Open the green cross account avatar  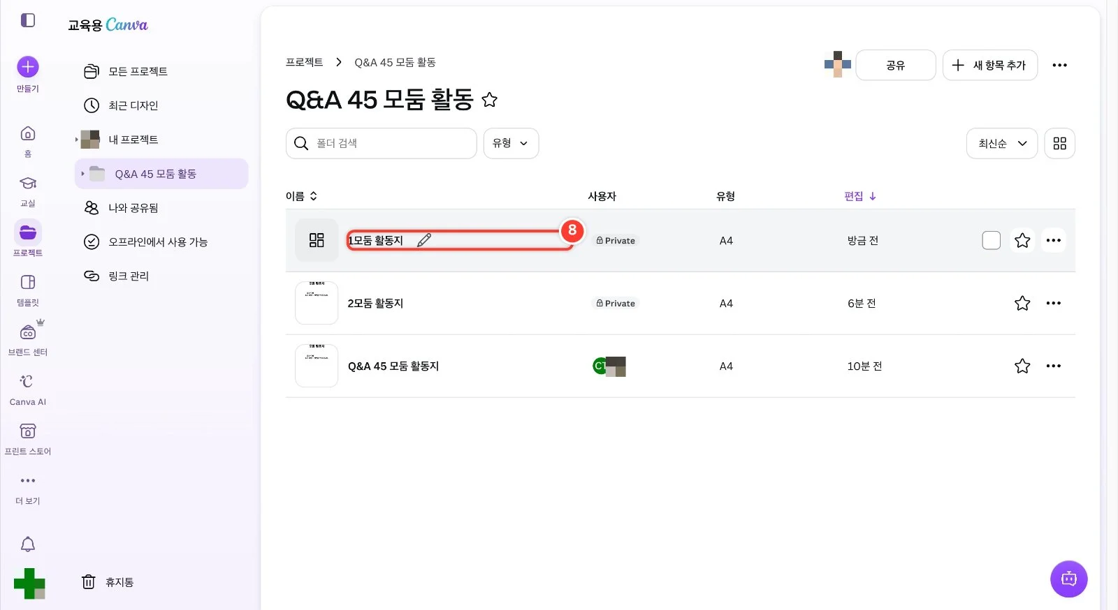(29, 583)
